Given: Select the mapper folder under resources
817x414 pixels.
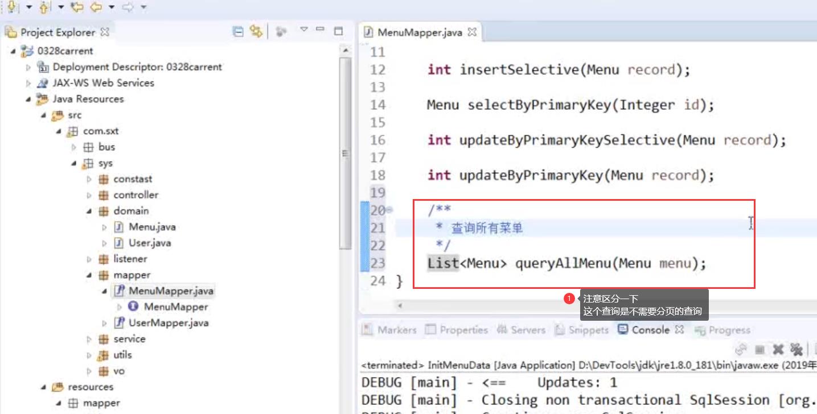Looking at the screenshot, I should point(101,403).
